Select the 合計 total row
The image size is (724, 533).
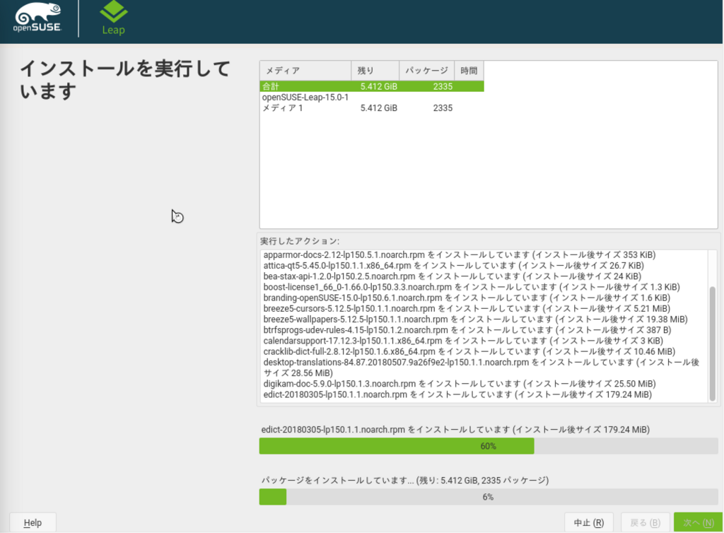[372, 86]
